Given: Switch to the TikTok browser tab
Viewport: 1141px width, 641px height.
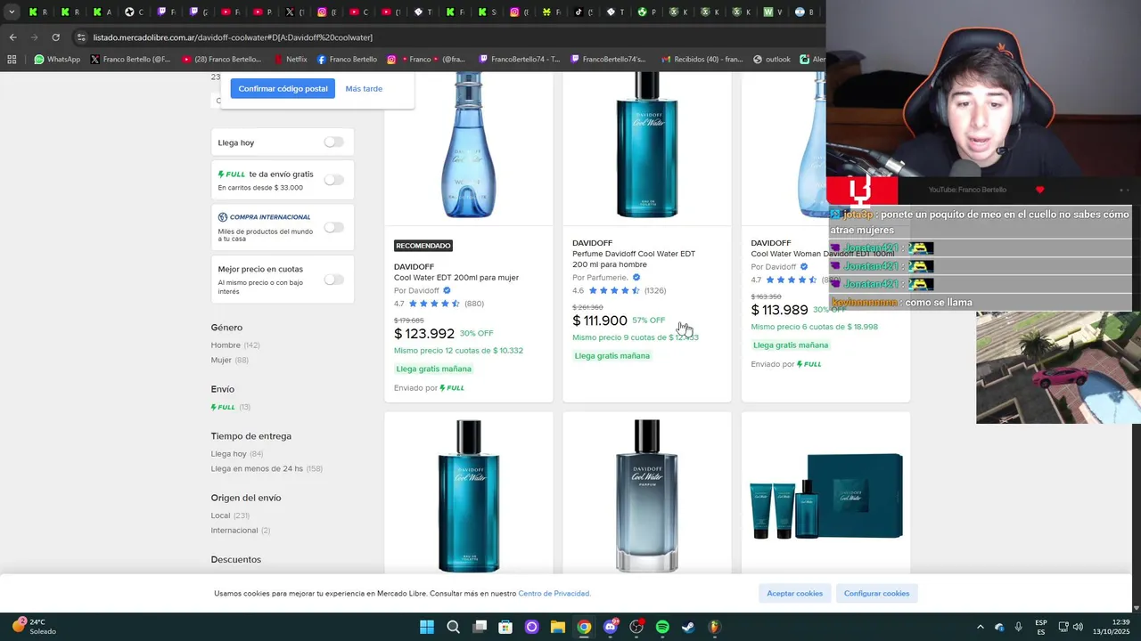Looking at the screenshot, I should 583,12.
